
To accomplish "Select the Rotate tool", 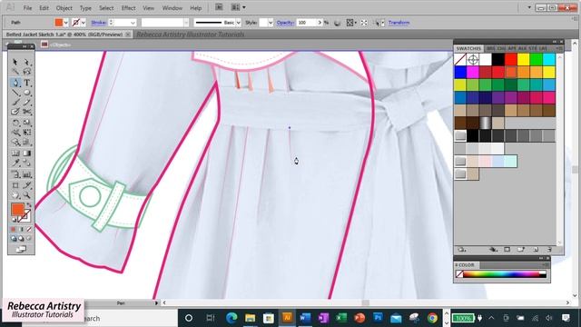I will point(15,123).
